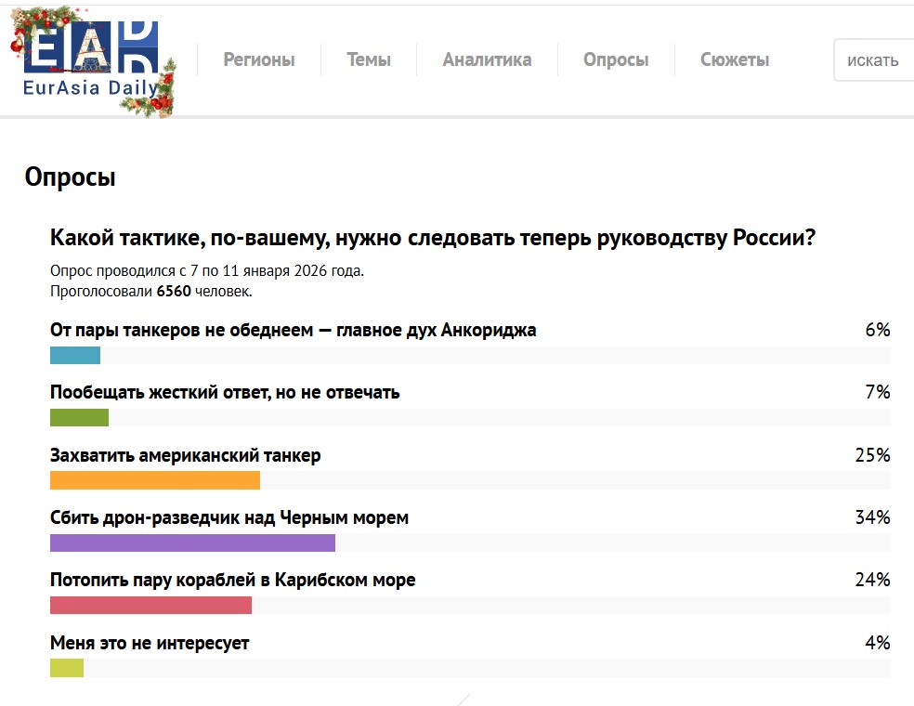Open the Сюжеты navigation item
This screenshot has width=914, height=706.
[x=735, y=60]
